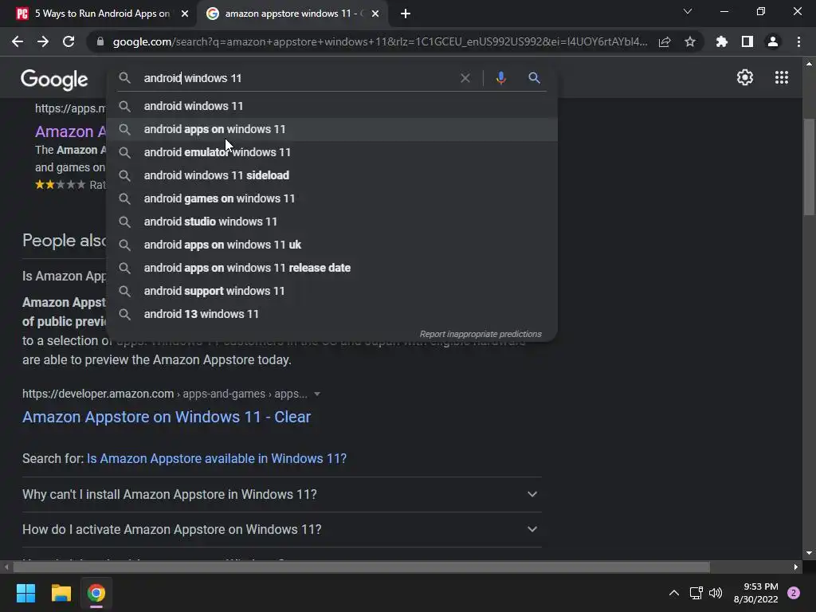Select suggestion 'android windows 11'
Image resolution: width=816 pixels, height=612 pixels.
332,106
